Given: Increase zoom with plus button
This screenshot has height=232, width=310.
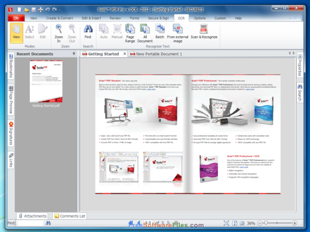Looking at the screenshot, I should pos(294,223).
